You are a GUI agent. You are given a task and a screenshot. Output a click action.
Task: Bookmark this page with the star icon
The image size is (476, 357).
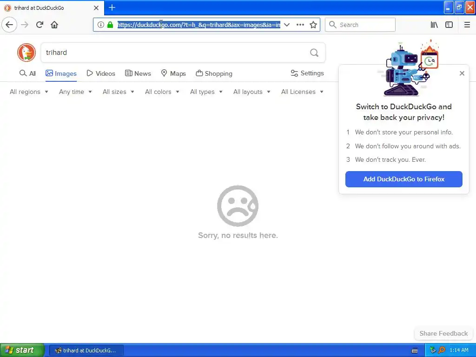pyautogui.click(x=313, y=25)
